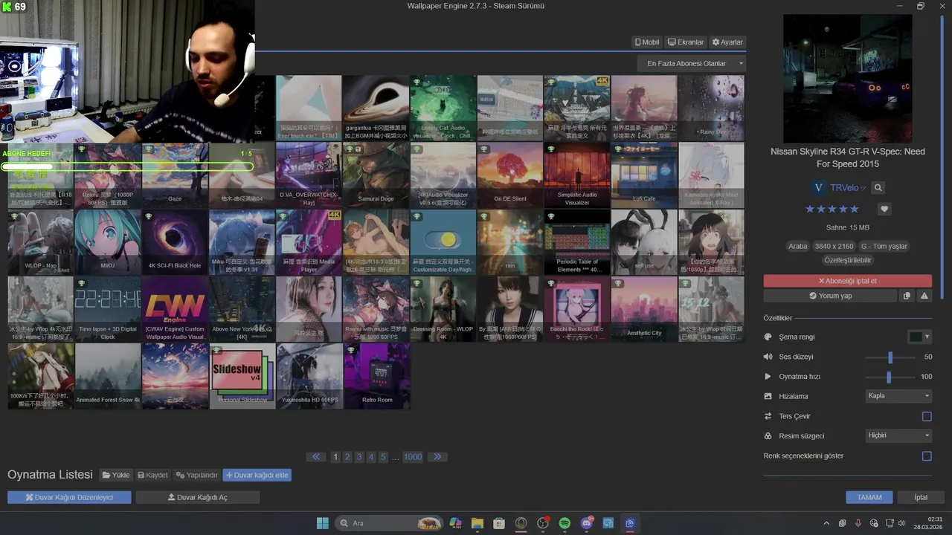Viewport: 952px width, 535px height.
Task: Open En Fazla Abonesi Olanlar sort dropdown
Action: click(692, 63)
